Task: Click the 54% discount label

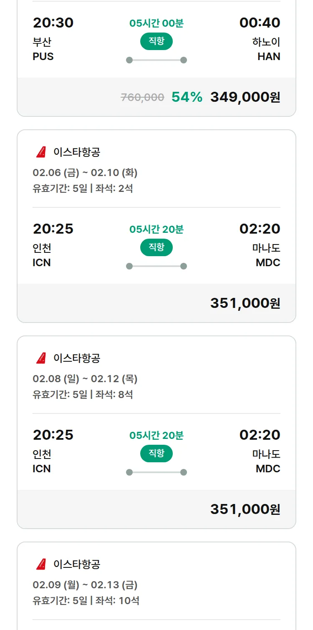Action: coord(187,97)
